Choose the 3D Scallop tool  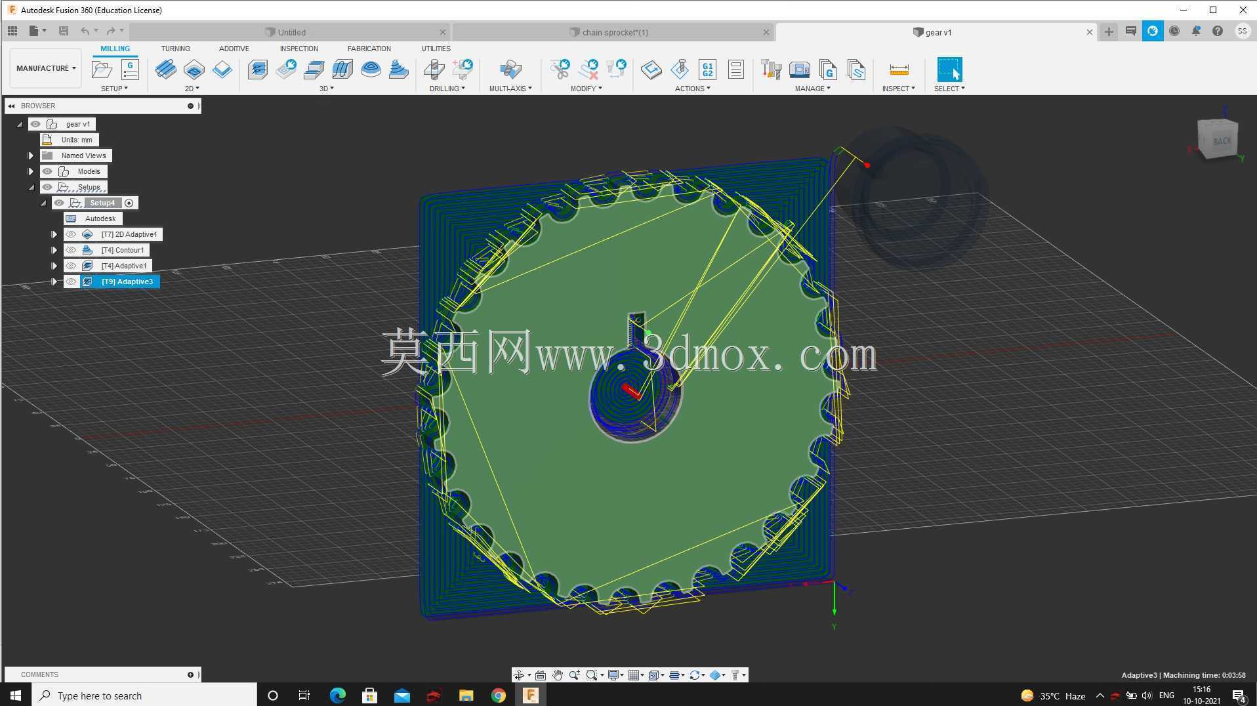point(371,70)
